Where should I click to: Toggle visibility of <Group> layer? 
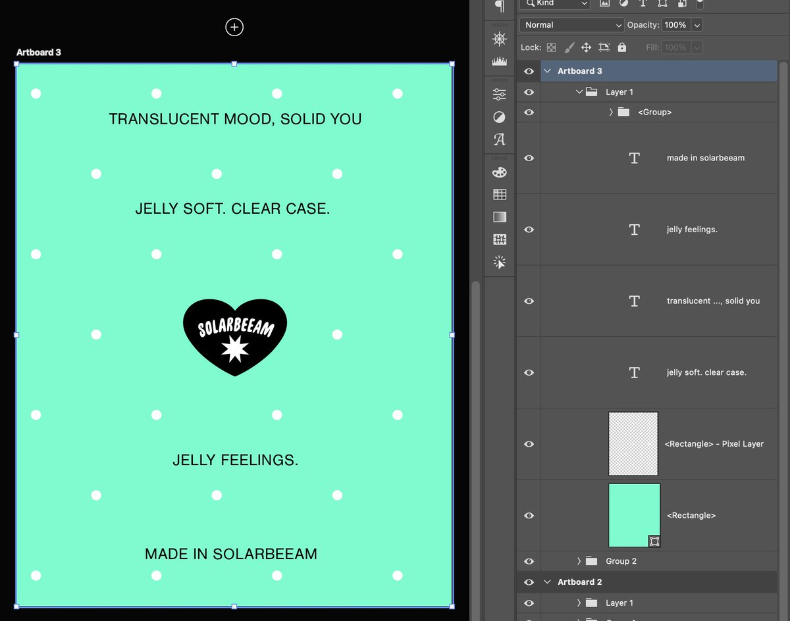click(529, 112)
